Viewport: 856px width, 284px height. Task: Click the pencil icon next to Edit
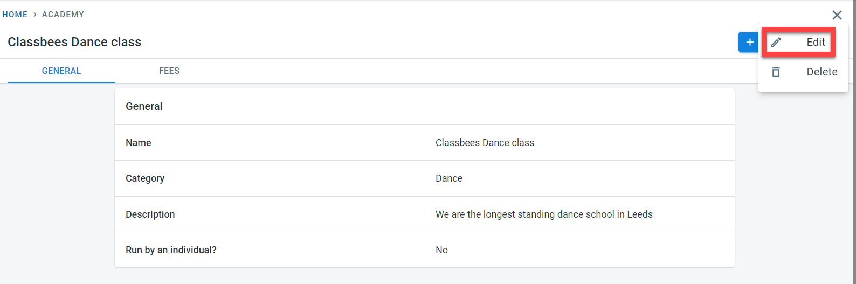tap(776, 43)
